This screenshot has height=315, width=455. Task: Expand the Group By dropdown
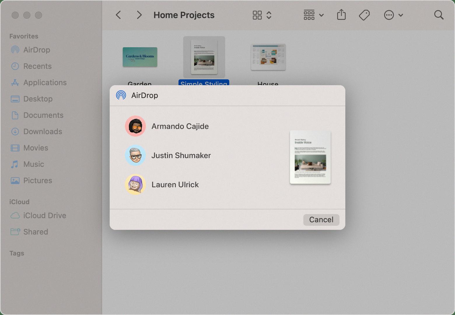tap(314, 15)
